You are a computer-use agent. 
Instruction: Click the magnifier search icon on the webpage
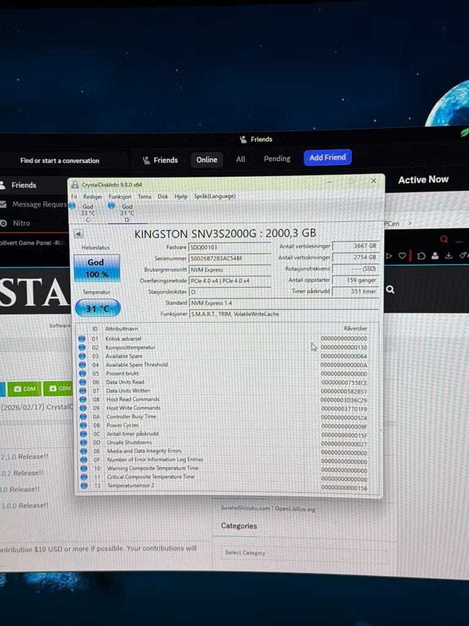coord(390,289)
